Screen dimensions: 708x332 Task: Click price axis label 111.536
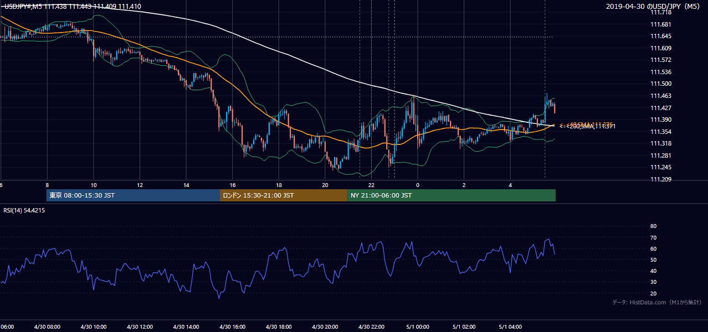(x=660, y=72)
